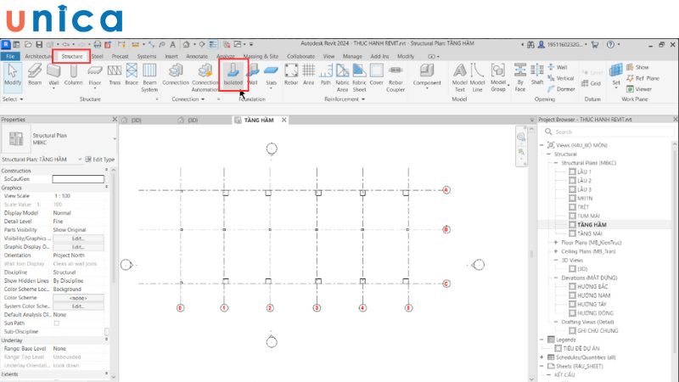
Task: Click the Project Browser search field
Action: tap(606, 132)
